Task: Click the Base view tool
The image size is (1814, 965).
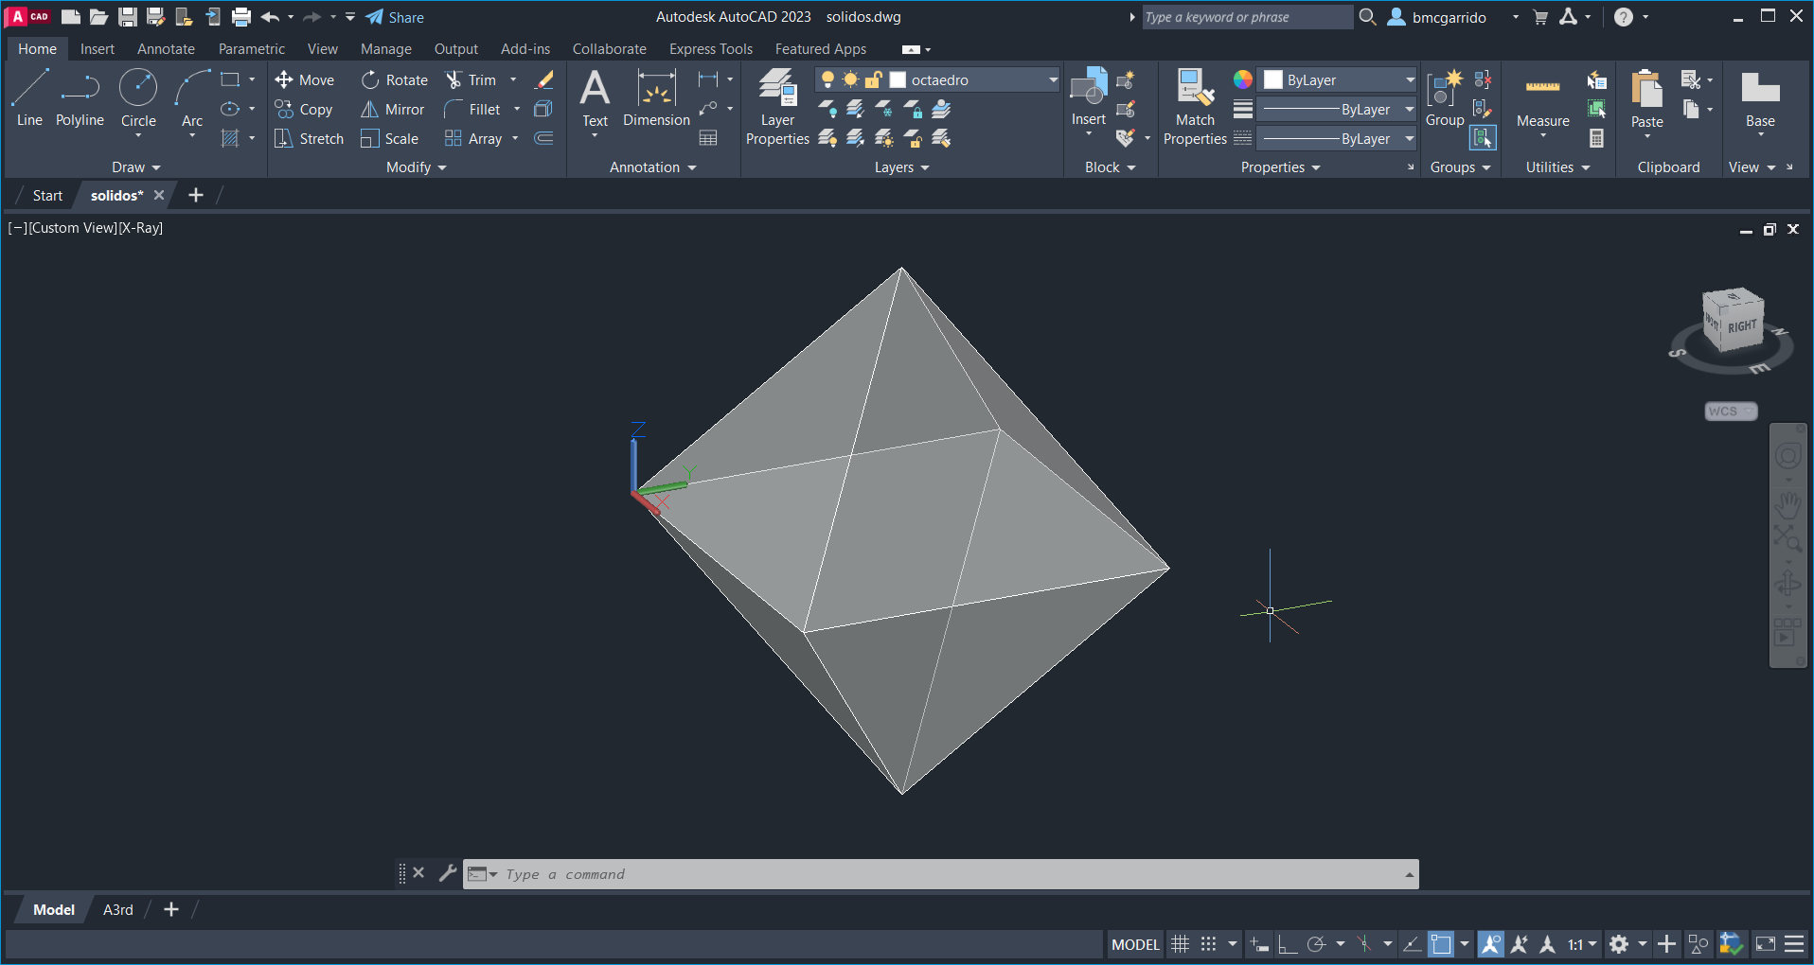Action: click(1760, 99)
